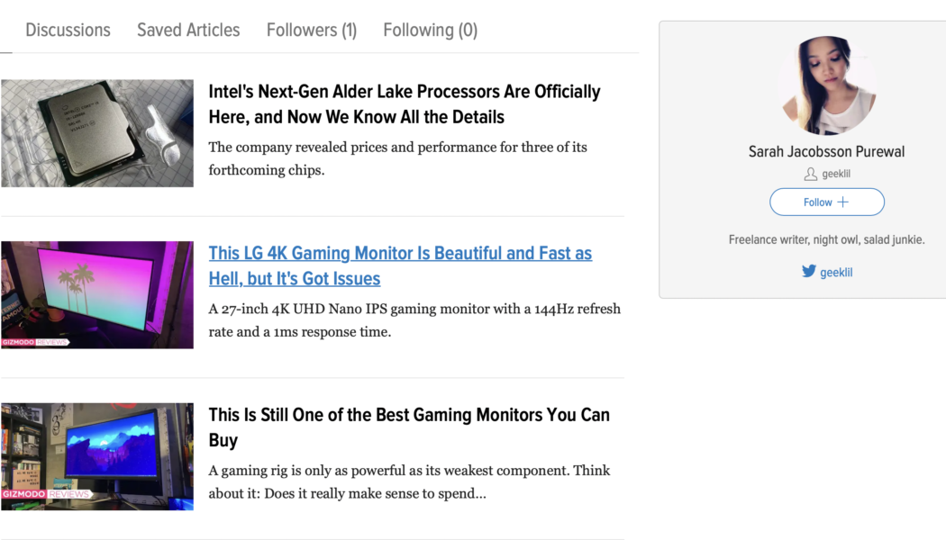Select the Following (0) tab
946x540 pixels.
coord(430,30)
